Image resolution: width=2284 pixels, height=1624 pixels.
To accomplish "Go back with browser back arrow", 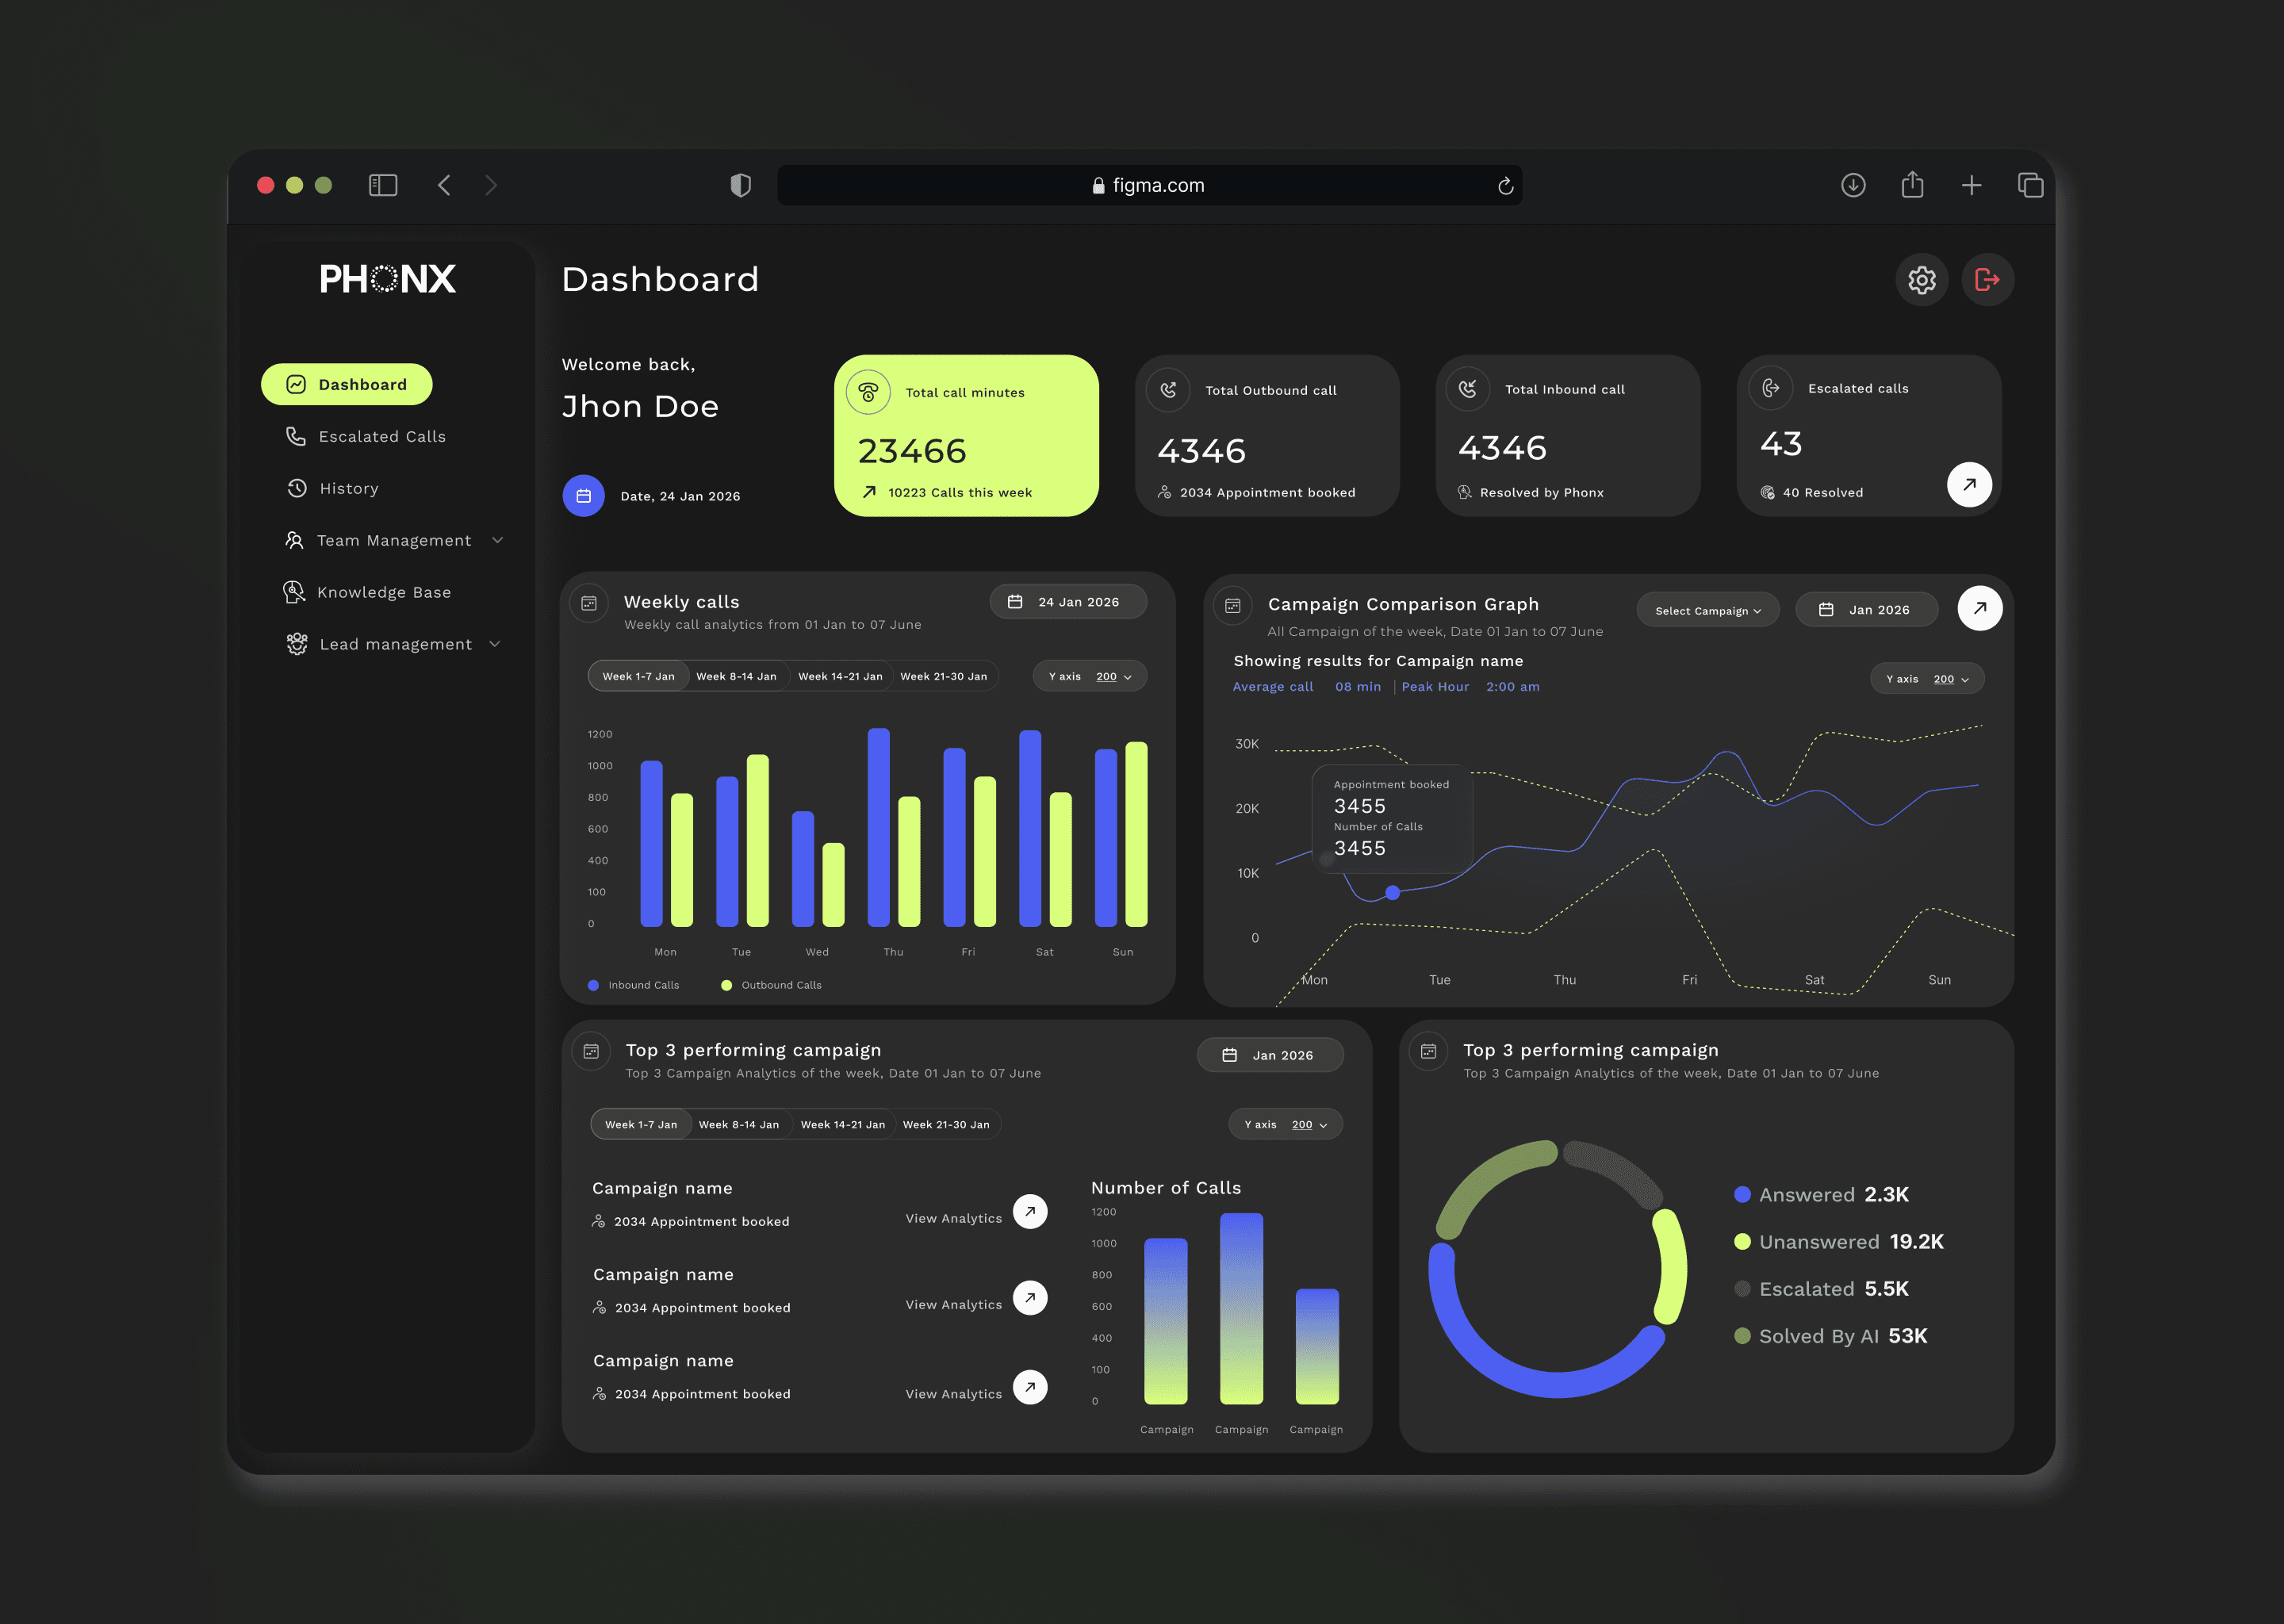I will [x=444, y=185].
